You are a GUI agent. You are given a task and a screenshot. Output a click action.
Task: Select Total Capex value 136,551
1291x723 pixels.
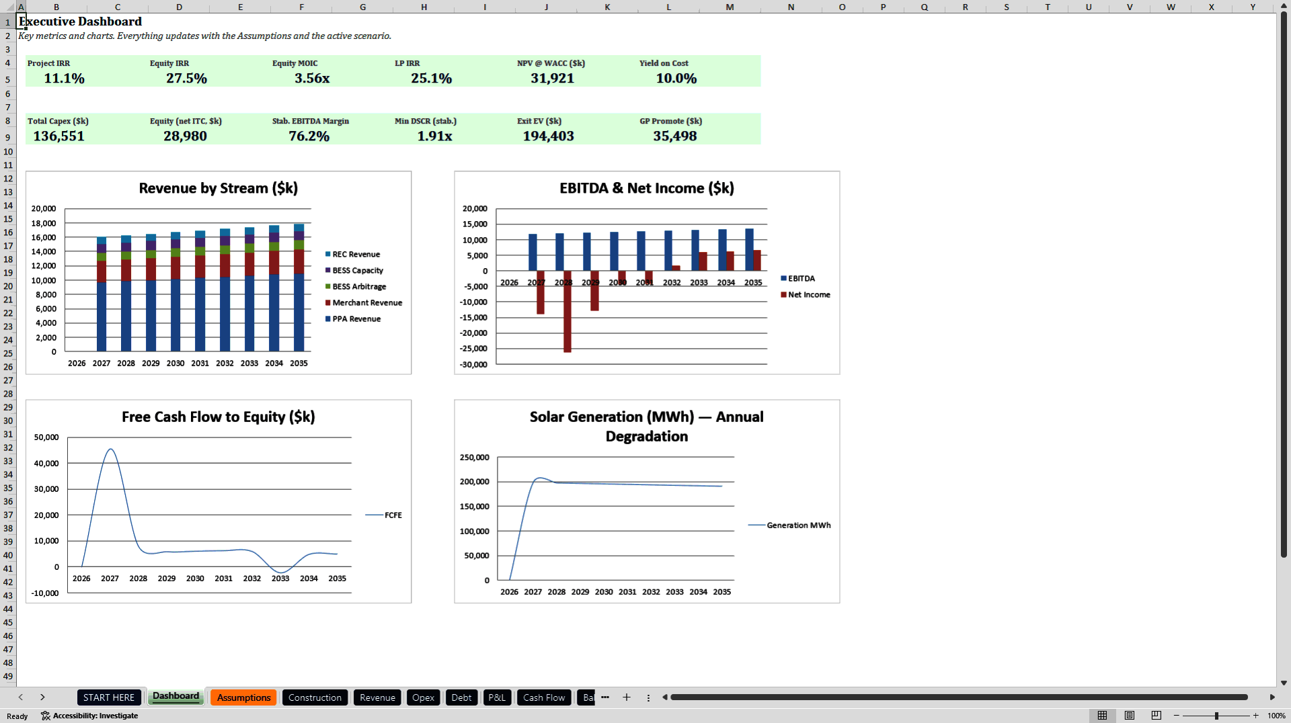click(58, 136)
